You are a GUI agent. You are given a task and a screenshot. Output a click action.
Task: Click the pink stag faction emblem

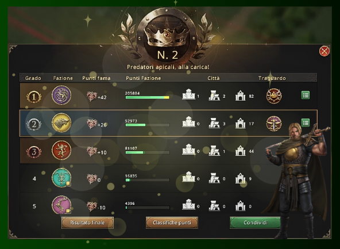click(x=61, y=205)
